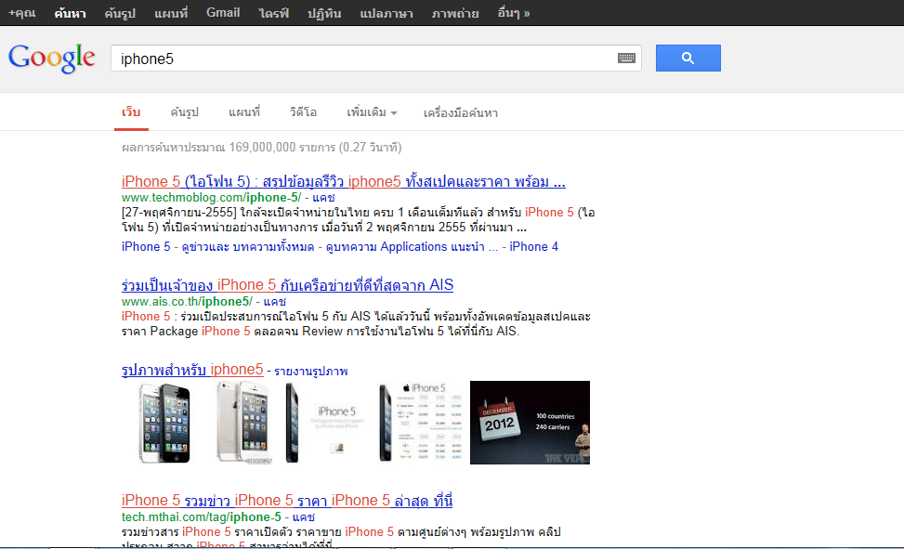Open the on-screen keyboard icon in search box
Viewport: 904px width, 549px height.
click(x=626, y=58)
